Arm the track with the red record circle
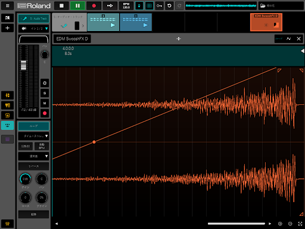 [45, 113]
